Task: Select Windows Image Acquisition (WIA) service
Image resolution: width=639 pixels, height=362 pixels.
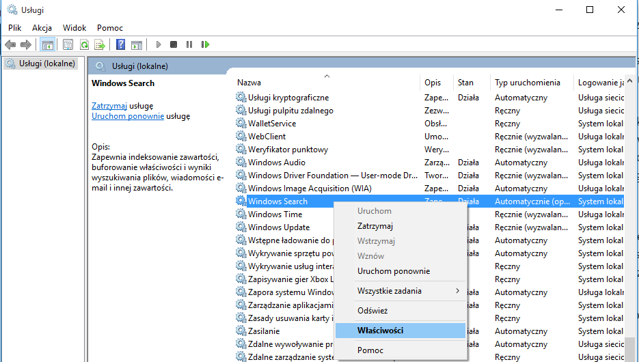Action: 430,188
